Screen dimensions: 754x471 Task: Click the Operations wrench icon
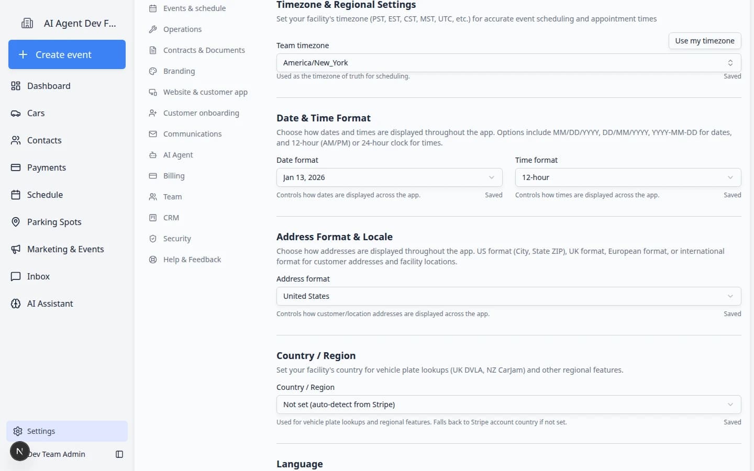pyautogui.click(x=153, y=29)
